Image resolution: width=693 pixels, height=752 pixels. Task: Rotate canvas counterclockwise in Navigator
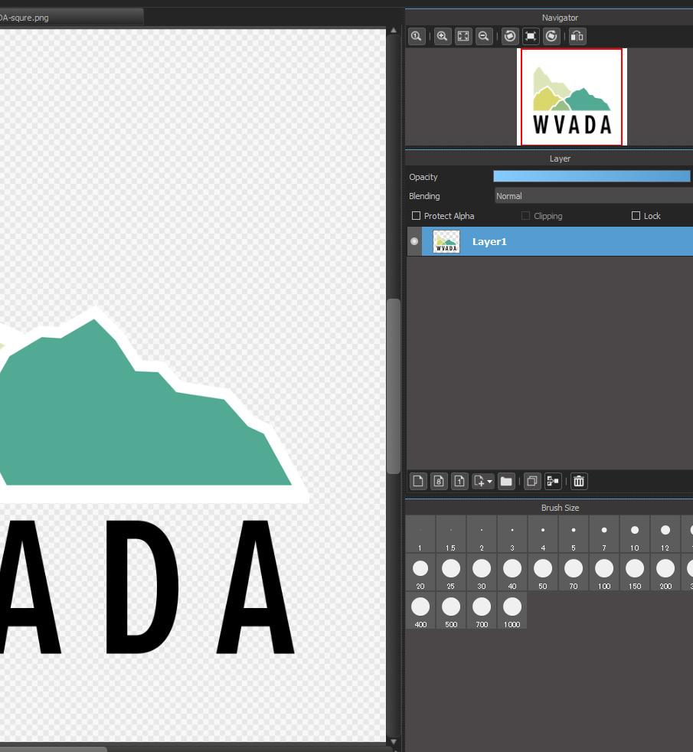tap(510, 37)
